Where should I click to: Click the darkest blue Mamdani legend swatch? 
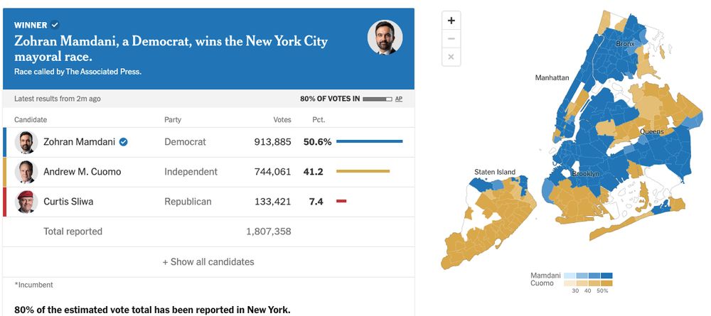point(606,276)
